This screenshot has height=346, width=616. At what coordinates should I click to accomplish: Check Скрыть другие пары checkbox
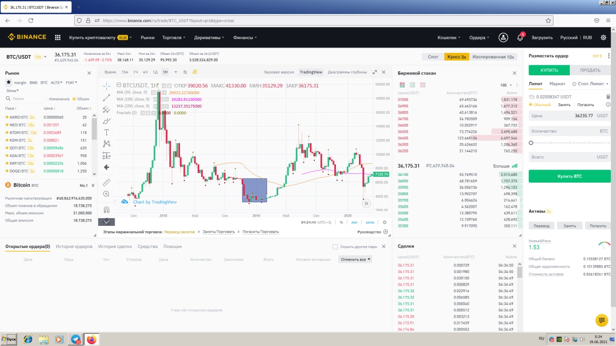(335, 247)
